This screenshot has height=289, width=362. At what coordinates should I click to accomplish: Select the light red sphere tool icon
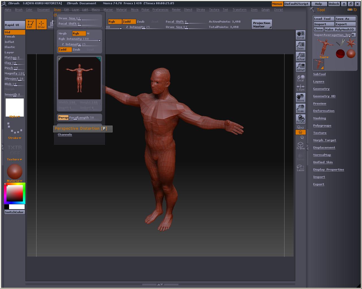tap(351, 54)
